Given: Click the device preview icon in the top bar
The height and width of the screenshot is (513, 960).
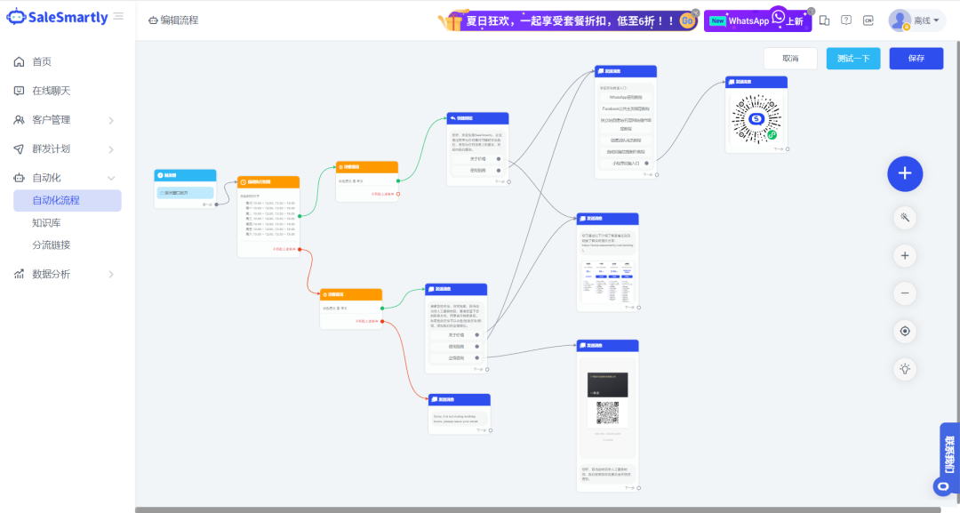Looking at the screenshot, I should (824, 20).
